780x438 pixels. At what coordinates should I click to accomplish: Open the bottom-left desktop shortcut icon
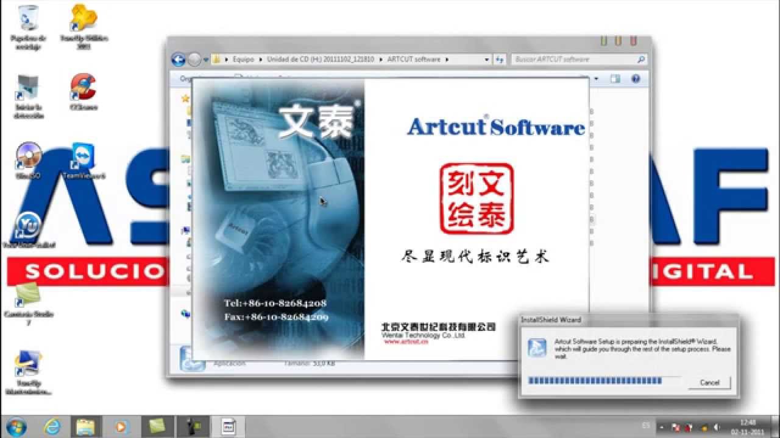28,372
